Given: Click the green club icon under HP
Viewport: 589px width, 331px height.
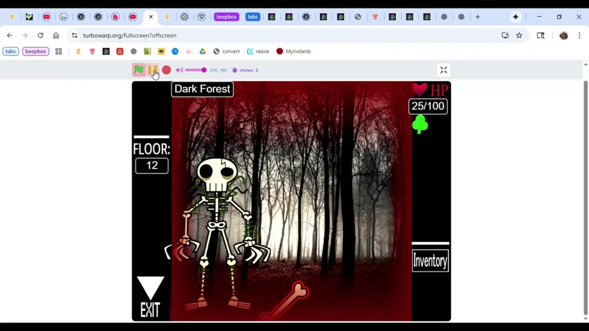Looking at the screenshot, I should tap(420, 124).
